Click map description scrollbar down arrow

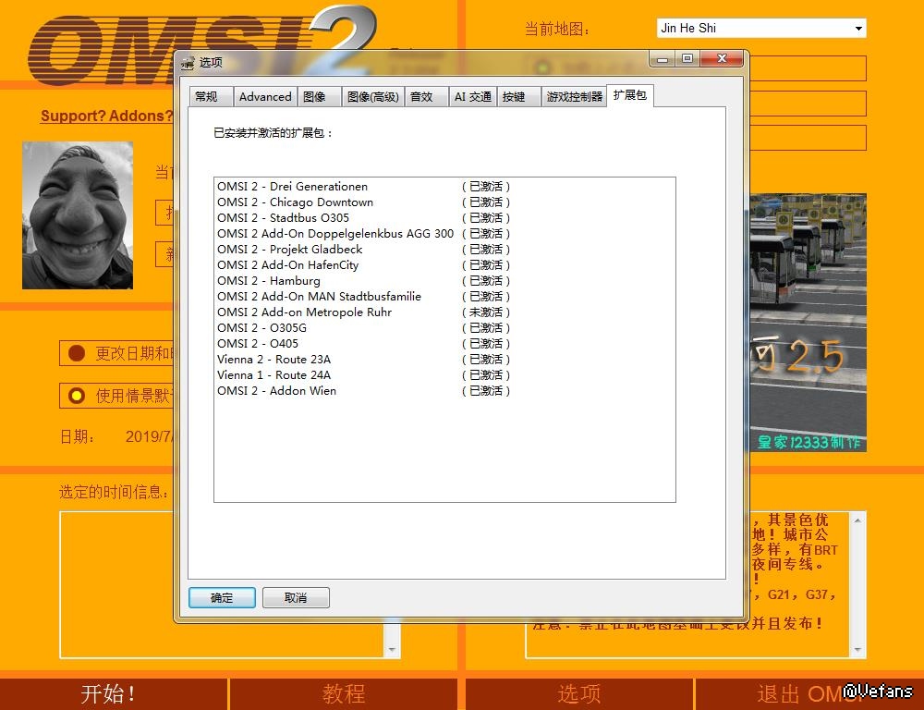[857, 649]
